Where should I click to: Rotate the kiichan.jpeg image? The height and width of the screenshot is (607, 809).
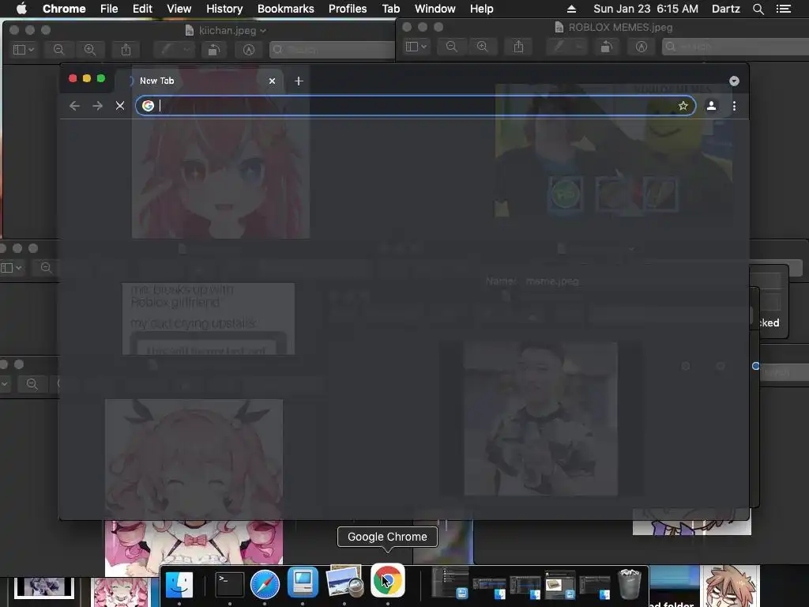(214, 50)
